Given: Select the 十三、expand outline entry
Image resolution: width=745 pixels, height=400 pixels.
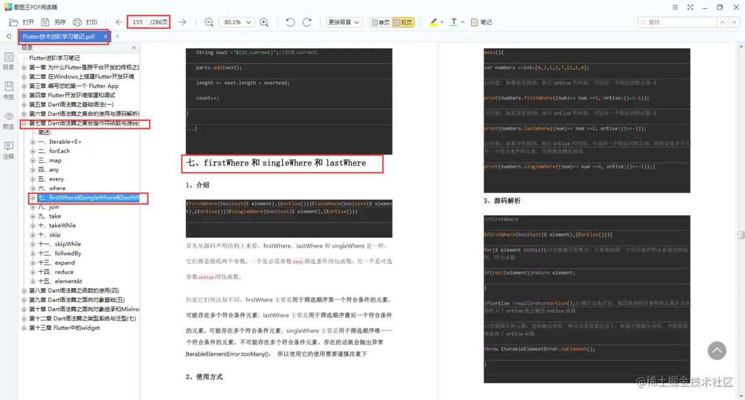Looking at the screenshot, I should [x=56, y=263].
